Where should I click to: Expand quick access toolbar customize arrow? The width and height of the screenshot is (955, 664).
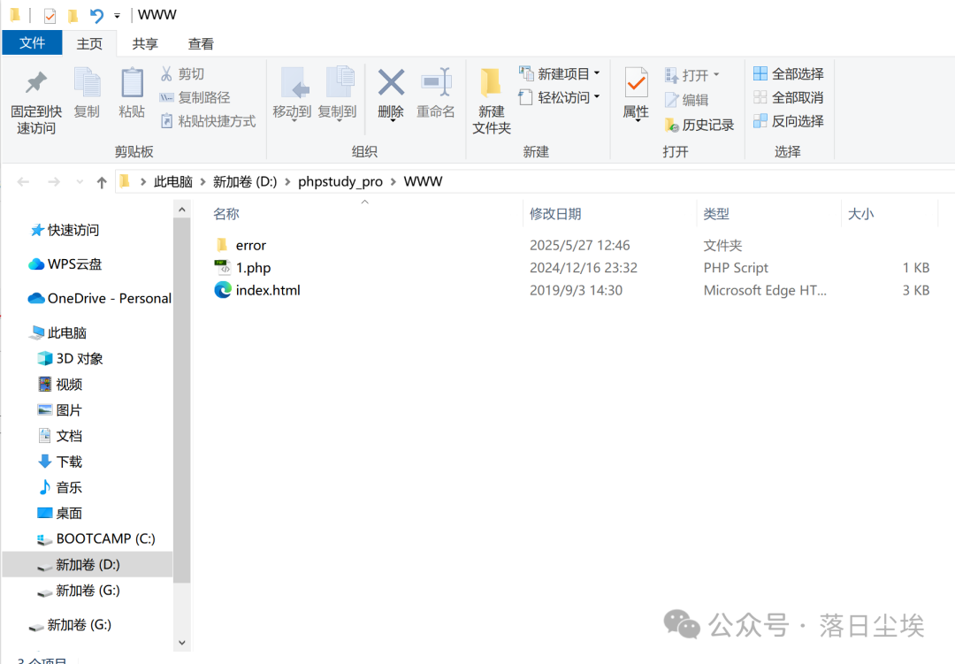pyautogui.click(x=117, y=16)
